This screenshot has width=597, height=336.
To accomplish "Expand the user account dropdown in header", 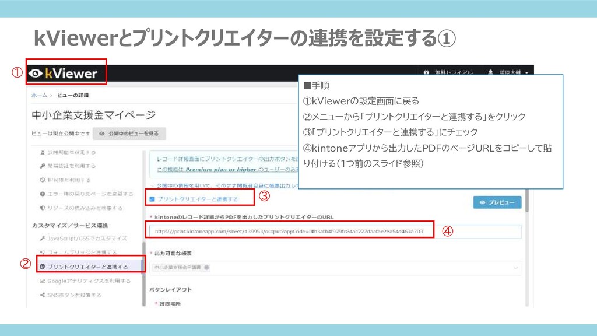I will pyautogui.click(x=508, y=72).
